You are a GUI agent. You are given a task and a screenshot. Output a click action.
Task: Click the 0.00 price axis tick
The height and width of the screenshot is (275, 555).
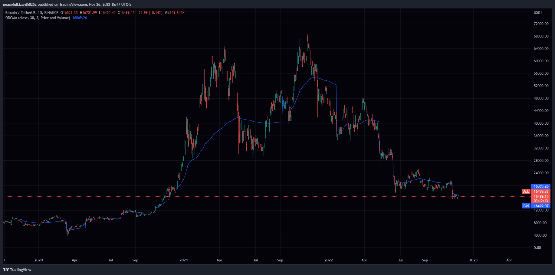click(x=537, y=248)
